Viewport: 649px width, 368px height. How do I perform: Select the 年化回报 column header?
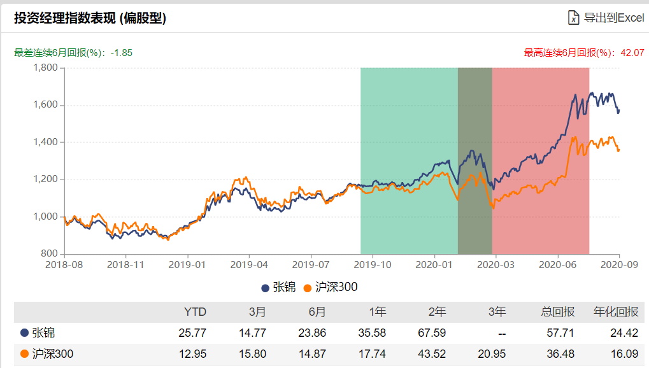[x=616, y=312]
